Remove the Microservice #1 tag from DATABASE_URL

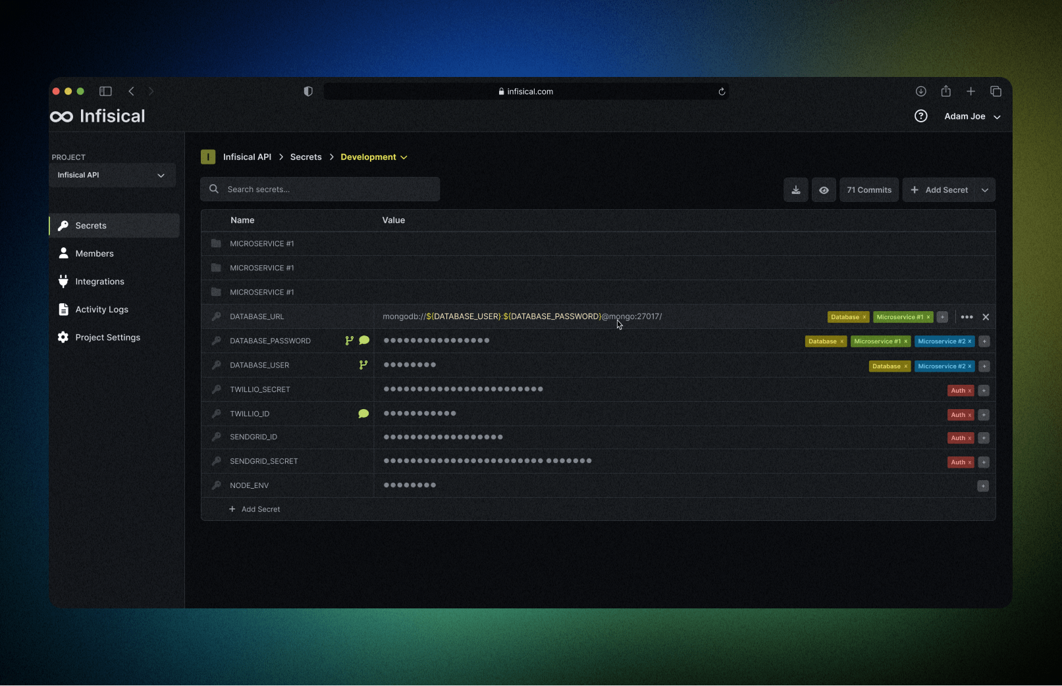tap(928, 317)
